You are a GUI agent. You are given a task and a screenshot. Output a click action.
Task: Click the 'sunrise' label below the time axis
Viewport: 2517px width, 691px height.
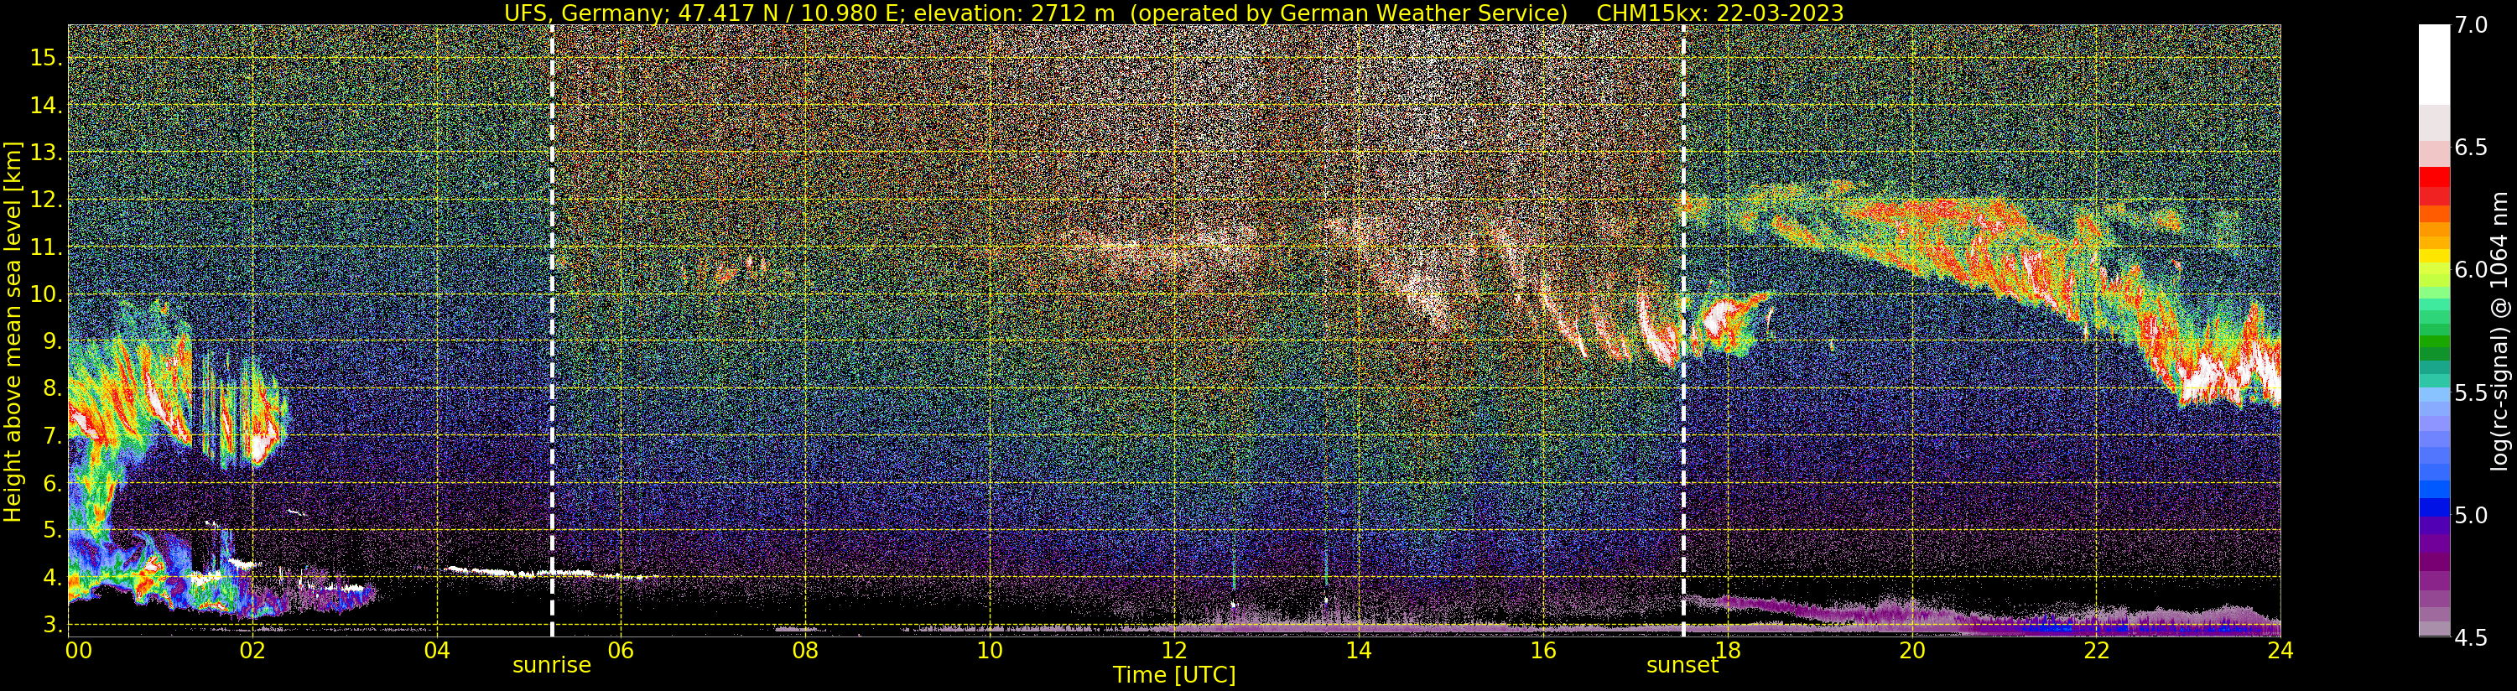coord(552,666)
